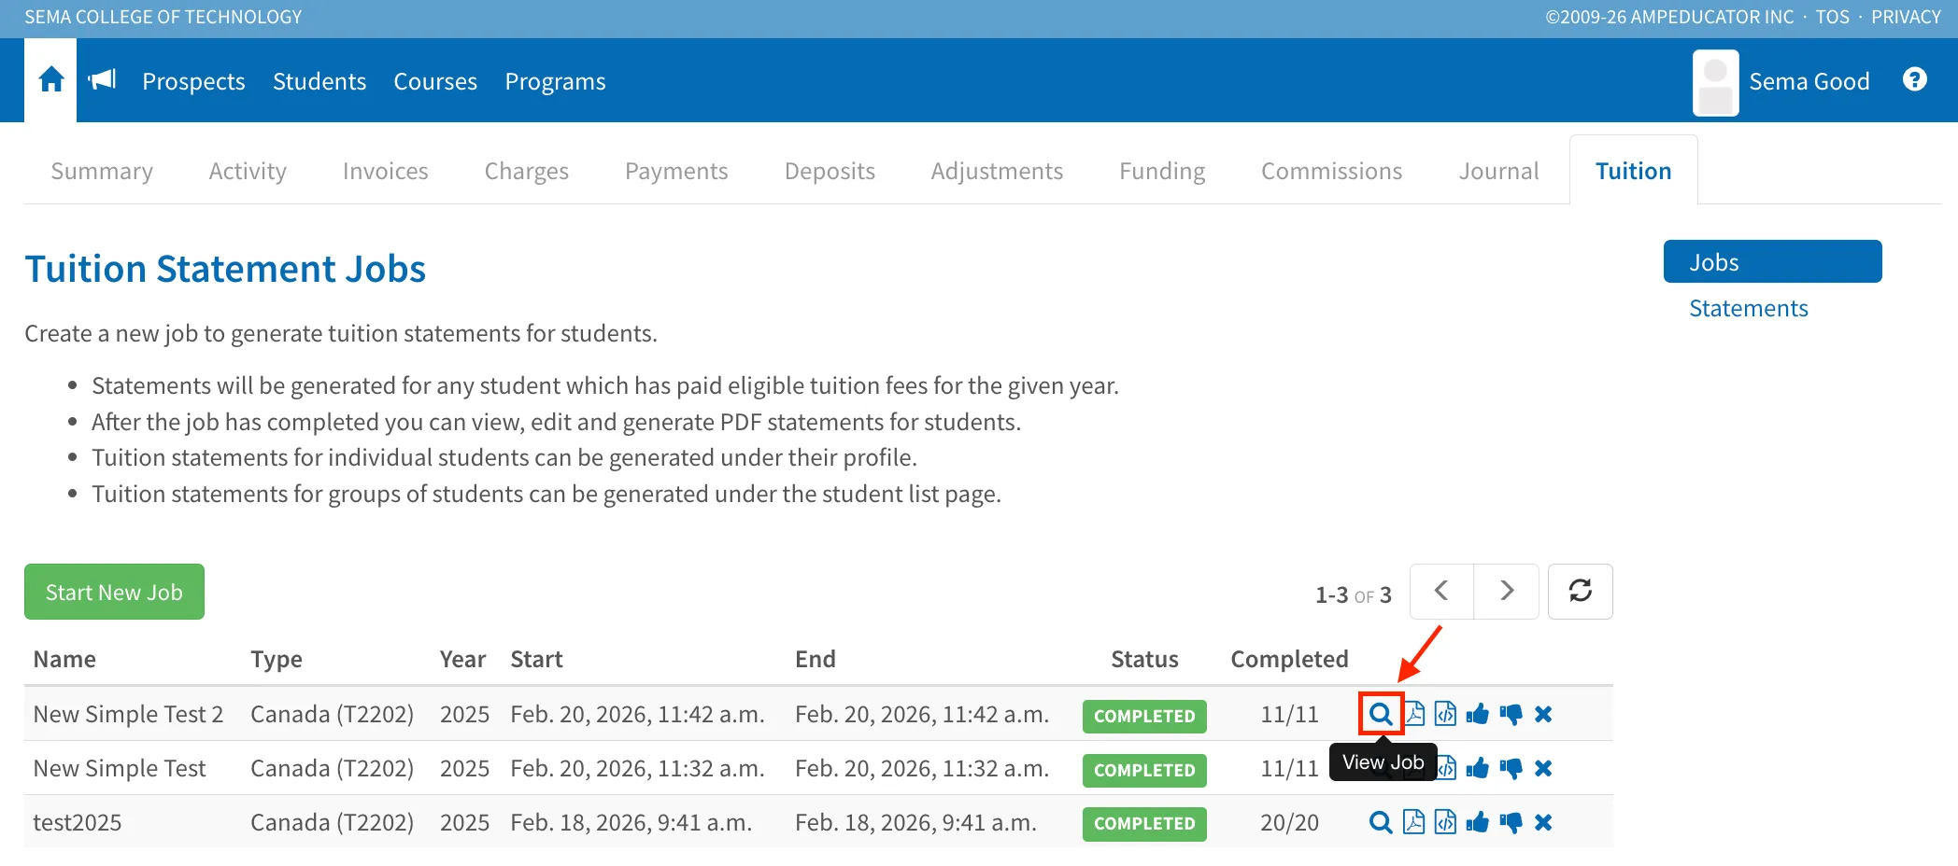Delete the test2025 job
The width and height of the screenshot is (1958, 866).
[1543, 823]
